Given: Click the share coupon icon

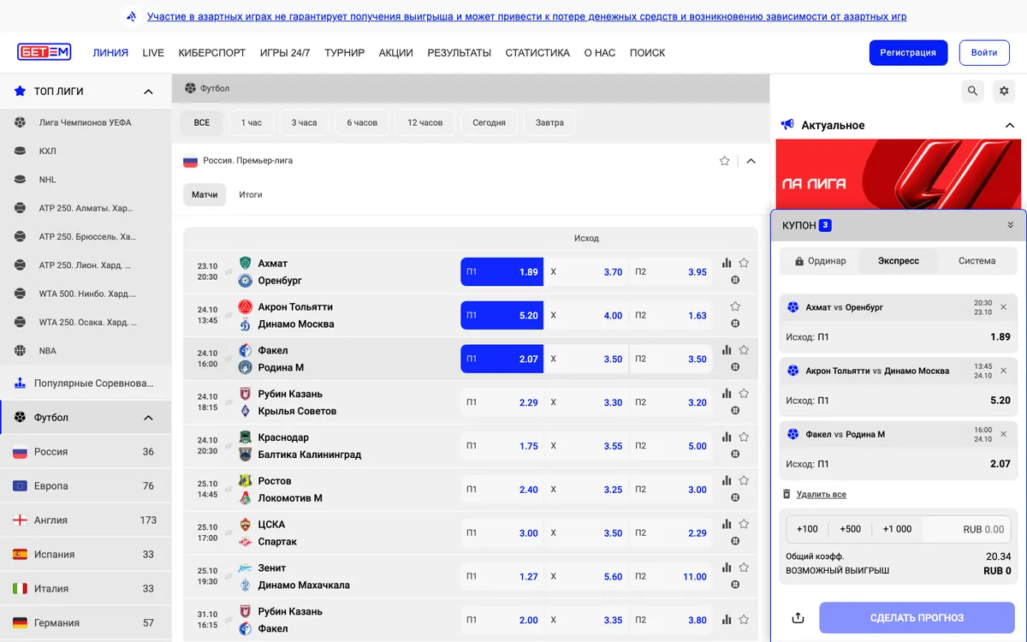Looking at the screenshot, I should [798, 617].
